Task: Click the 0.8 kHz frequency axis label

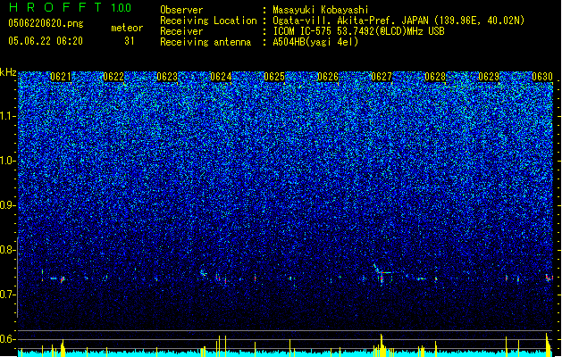Action: point(8,250)
